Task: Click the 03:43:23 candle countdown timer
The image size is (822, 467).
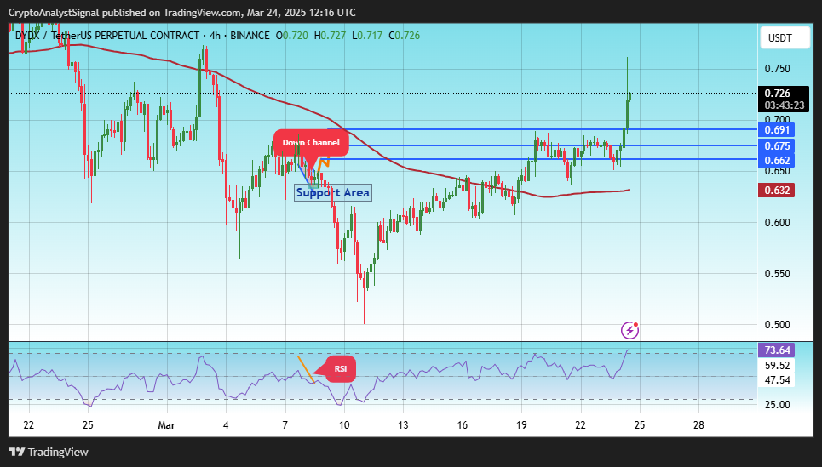Action: (785, 105)
